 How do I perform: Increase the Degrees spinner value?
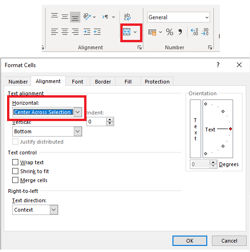(x=213, y=162)
